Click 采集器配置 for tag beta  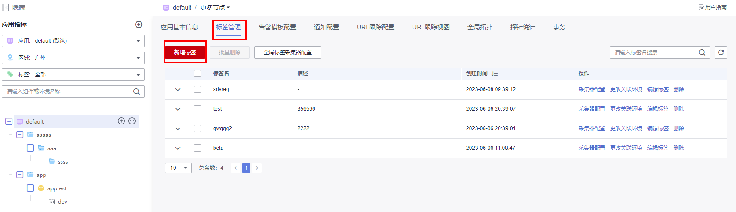tap(592, 148)
